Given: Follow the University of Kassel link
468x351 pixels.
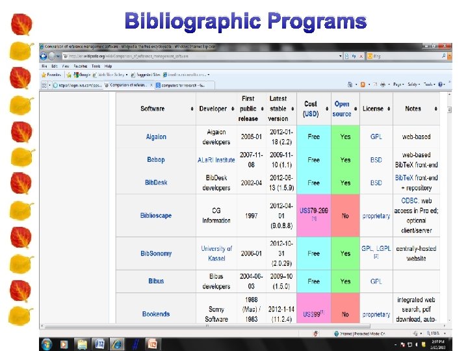Looking at the screenshot, I should click(x=216, y=253).
